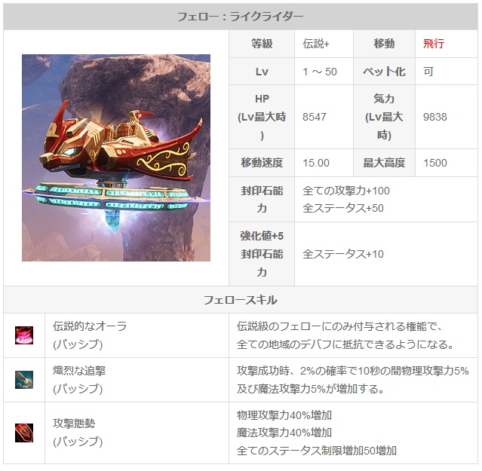Click the 気力 (Lv最大時) label

[384, 117]
